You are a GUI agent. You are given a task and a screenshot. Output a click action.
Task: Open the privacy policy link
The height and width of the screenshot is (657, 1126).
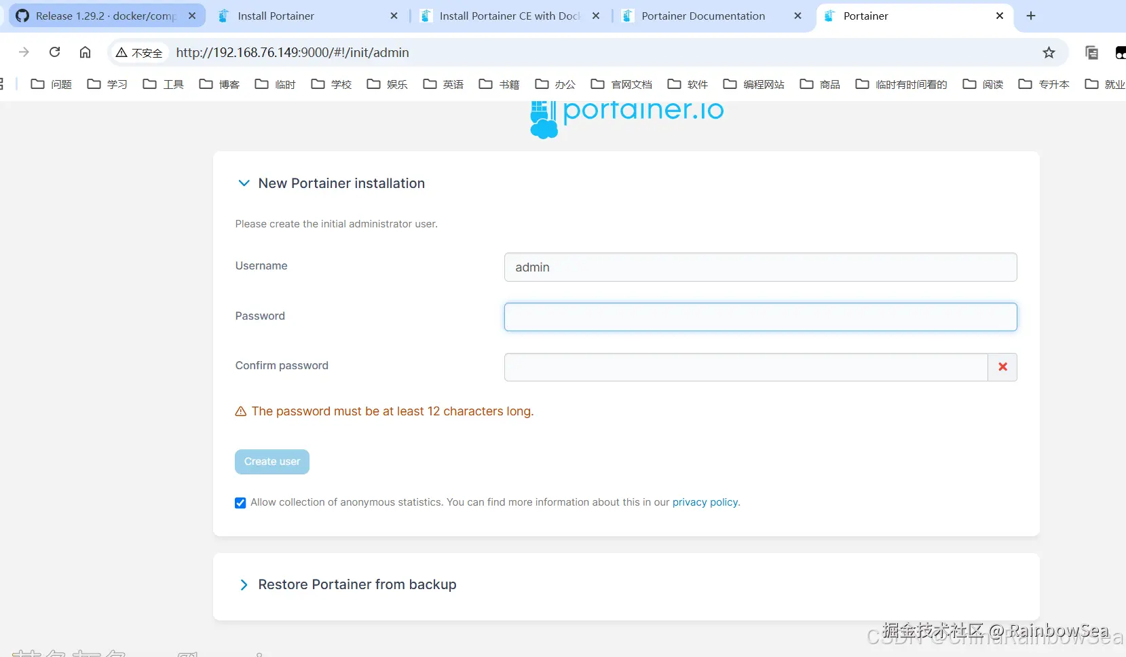click(705, 502)
